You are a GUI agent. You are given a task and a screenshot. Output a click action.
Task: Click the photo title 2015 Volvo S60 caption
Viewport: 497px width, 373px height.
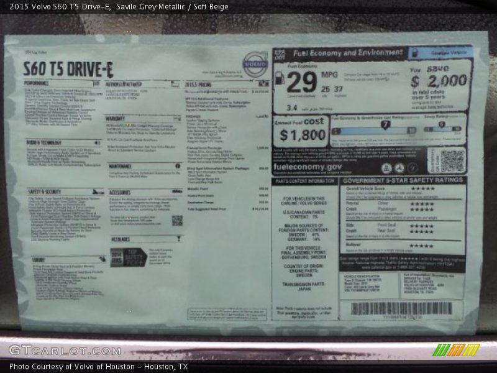pos(119,7)
